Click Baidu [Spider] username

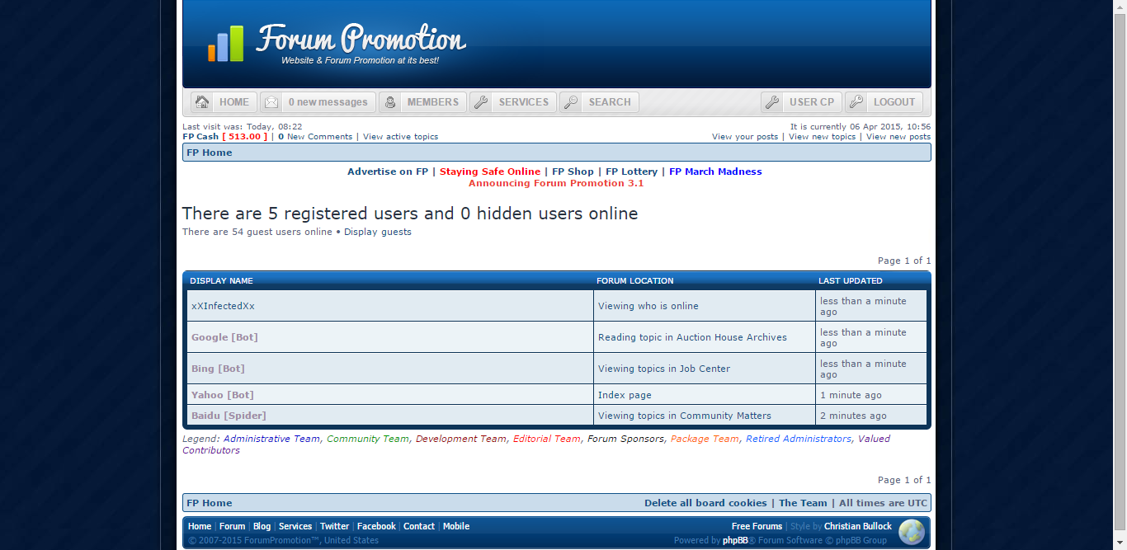click(x=229, y=416)
